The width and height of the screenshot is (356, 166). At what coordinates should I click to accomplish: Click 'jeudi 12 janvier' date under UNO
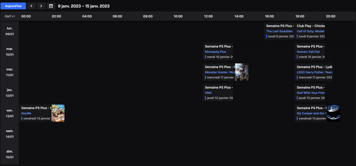click(220, 98)
